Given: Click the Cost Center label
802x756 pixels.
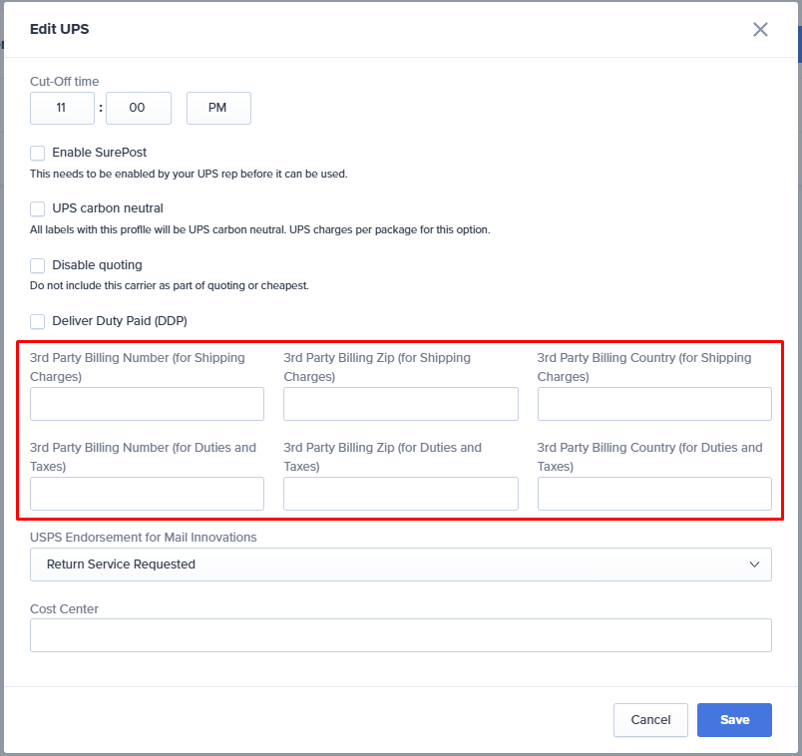Looking at the screenshot, I should click(x=64, y=608).
